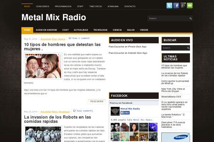The width and height of the screenshot is (214, 142).
Task: Open 'WrestleMania XXX' news link
Action: [x=171, y=97]
